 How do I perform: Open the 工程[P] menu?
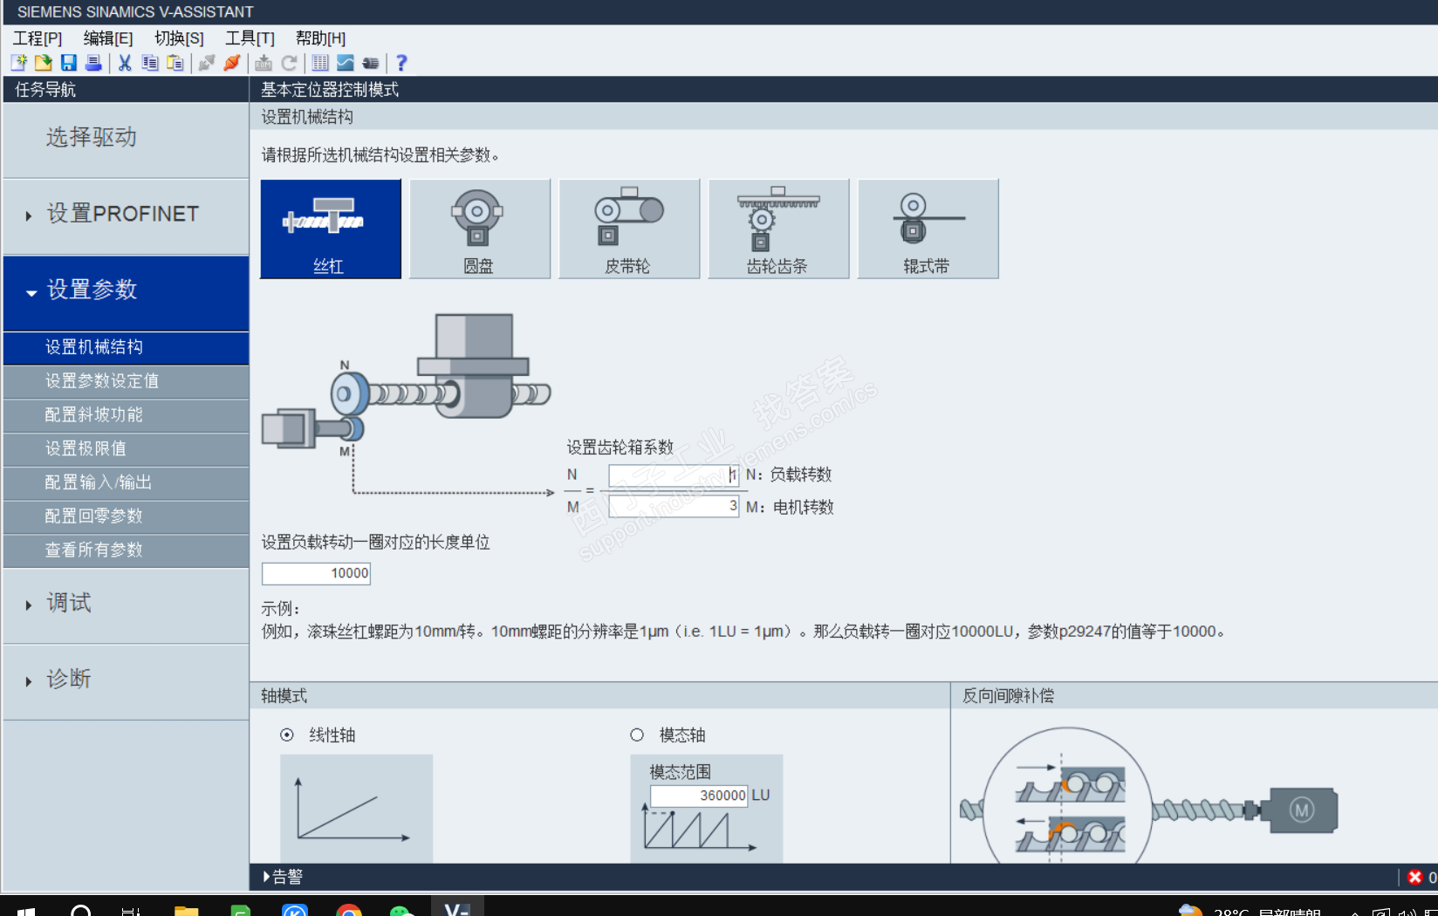tap(38, 38)
